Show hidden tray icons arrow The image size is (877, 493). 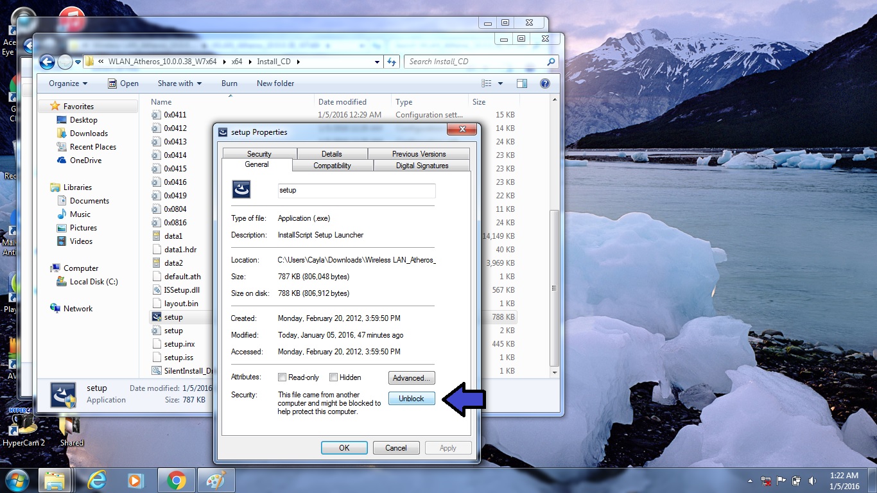pos(750,480)
